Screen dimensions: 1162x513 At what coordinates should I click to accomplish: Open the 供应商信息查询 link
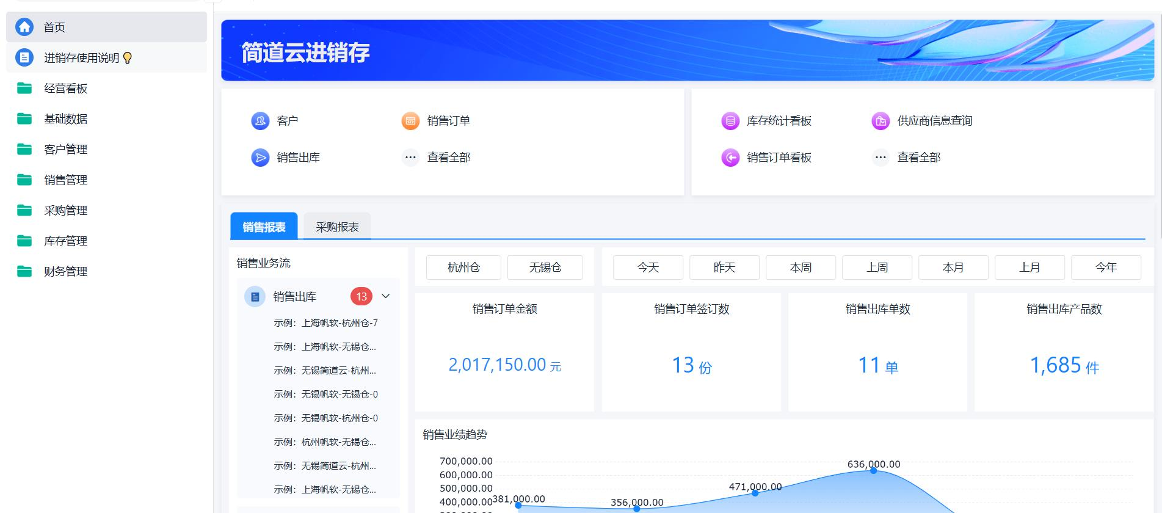(935, 121)
